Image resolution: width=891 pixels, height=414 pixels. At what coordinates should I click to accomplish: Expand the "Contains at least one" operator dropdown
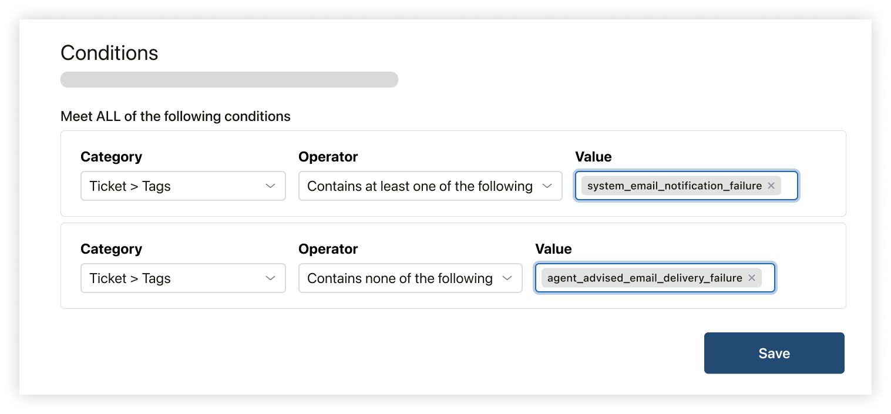click(x=430, y=186)
